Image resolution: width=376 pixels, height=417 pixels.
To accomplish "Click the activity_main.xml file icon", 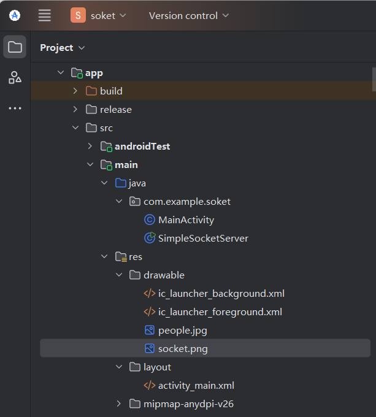I will [x=150, y=385].
